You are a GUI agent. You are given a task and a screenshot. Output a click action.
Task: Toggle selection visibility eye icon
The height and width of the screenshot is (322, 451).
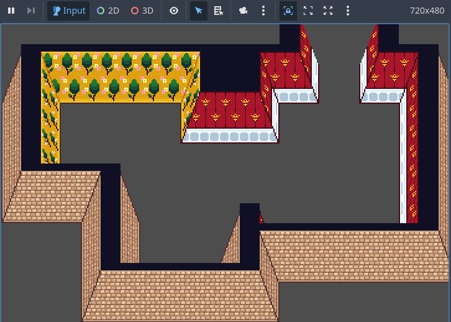(174, 11)
